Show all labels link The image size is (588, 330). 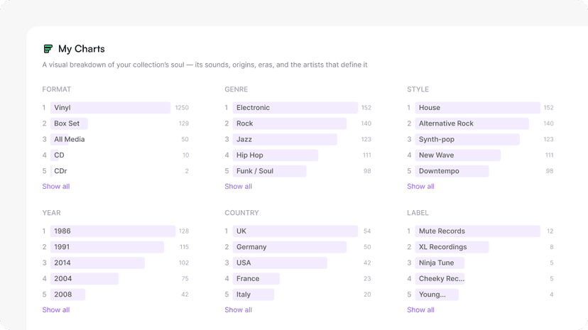click(420, 309)
